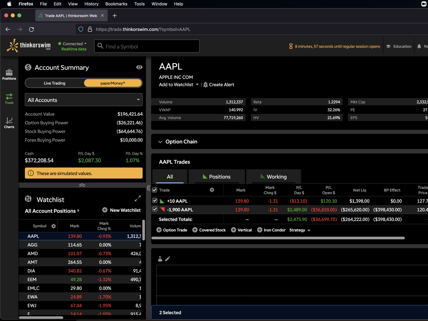
Task: Click the Vertical plus icon
Action: (x=233, y=230)
